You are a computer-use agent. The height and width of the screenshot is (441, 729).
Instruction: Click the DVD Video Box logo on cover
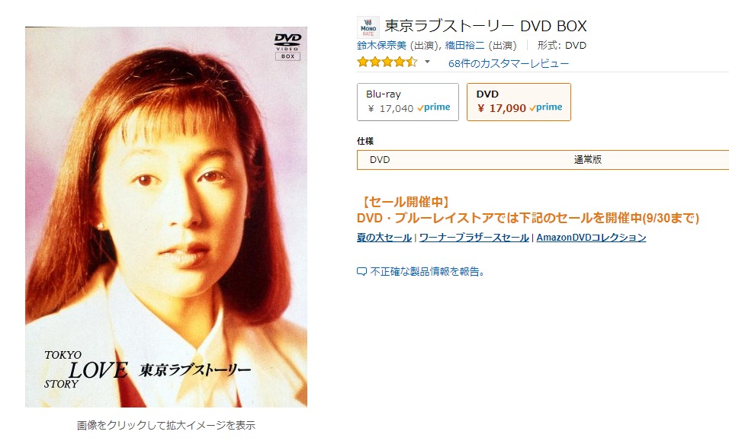[x=287, y=46]
